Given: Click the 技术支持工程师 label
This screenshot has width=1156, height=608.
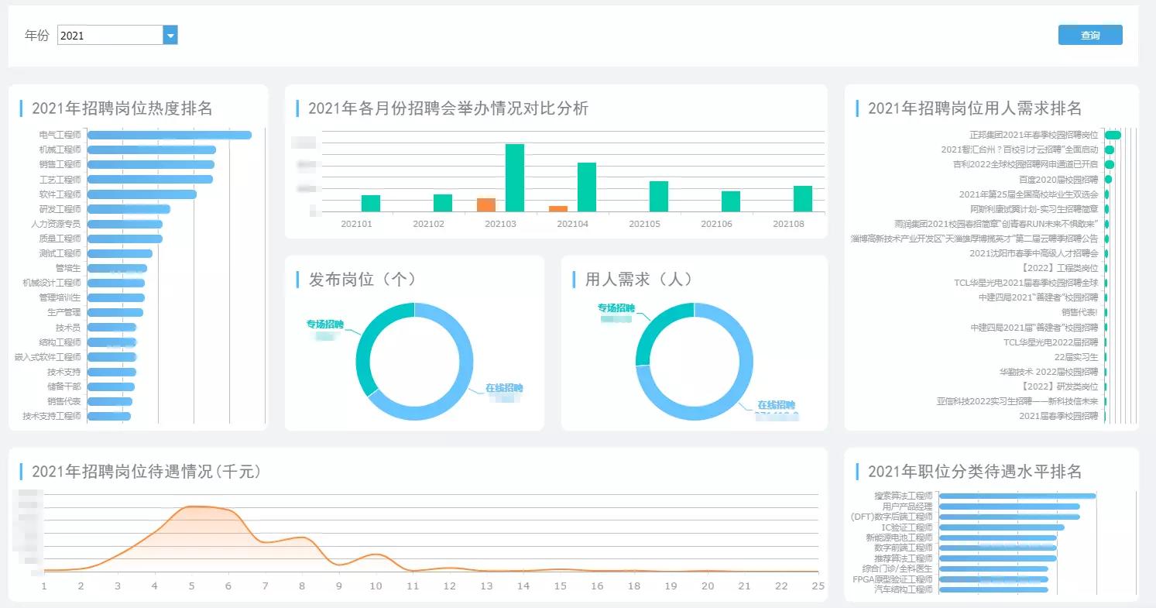Looking at the screenshot, I should coord(52,416).
